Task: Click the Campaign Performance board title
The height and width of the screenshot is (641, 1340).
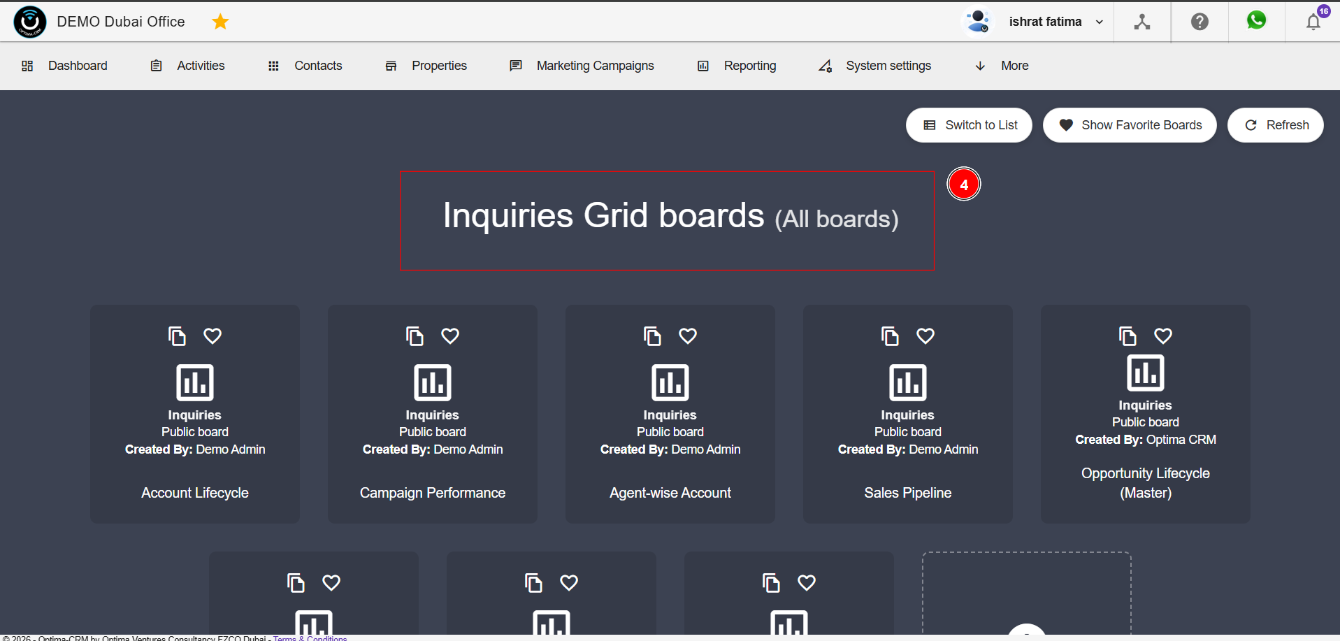Action: coord(433,493)
